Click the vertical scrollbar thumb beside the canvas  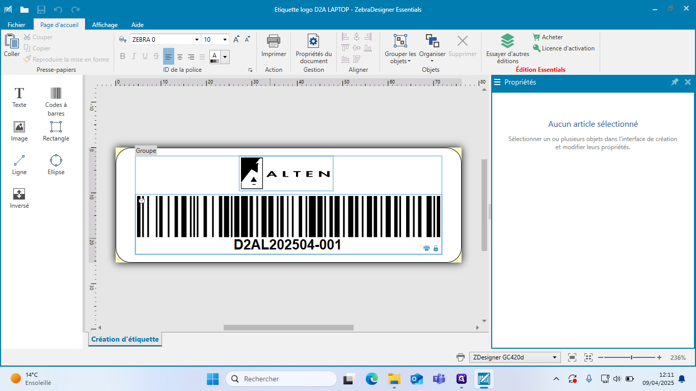click(x=485, y=205)
